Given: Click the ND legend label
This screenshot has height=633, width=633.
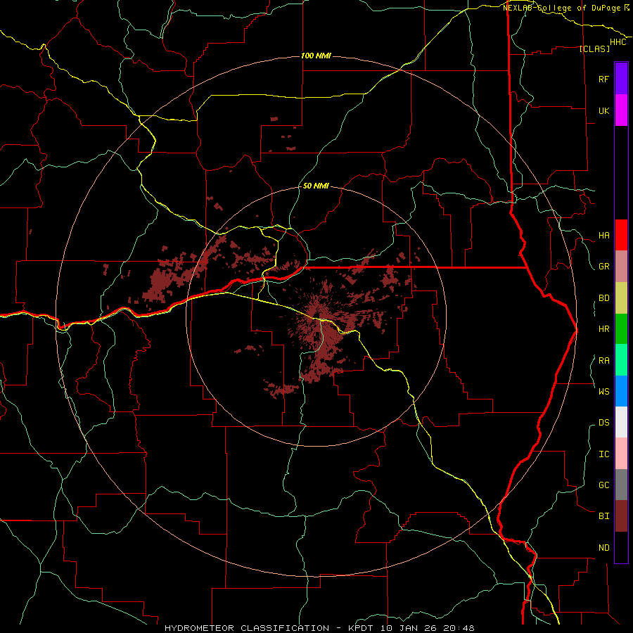Looking at the screenshot, I should click(x=604, y=547).
